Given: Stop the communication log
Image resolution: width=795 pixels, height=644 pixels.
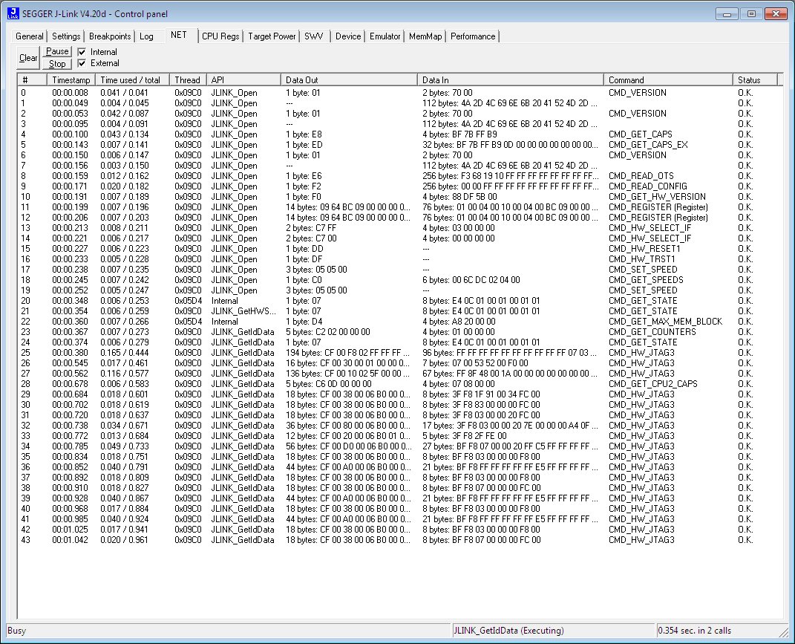Looking at the screenshot, I should [x=57, y=63].
